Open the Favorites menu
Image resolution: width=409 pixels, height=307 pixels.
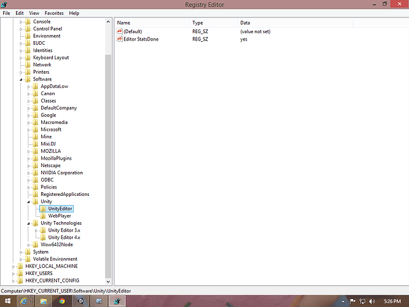tap(54, 13)
